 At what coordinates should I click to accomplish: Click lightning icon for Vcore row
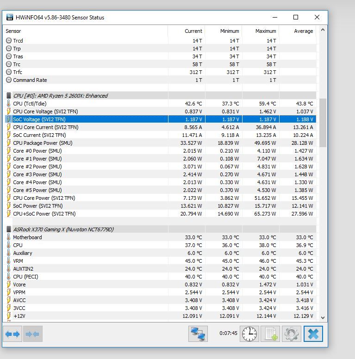click(x=9, y=285)
